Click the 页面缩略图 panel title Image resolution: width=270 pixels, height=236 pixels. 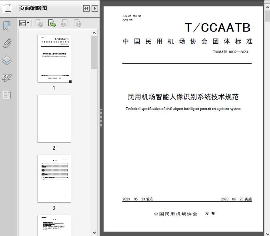(x=33, y=8)
